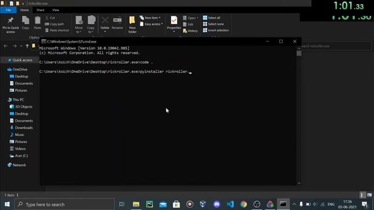Screen dimensions: 374x210
Task: Open File Explorer from taskbar
Action: click(x=136, y=204)
